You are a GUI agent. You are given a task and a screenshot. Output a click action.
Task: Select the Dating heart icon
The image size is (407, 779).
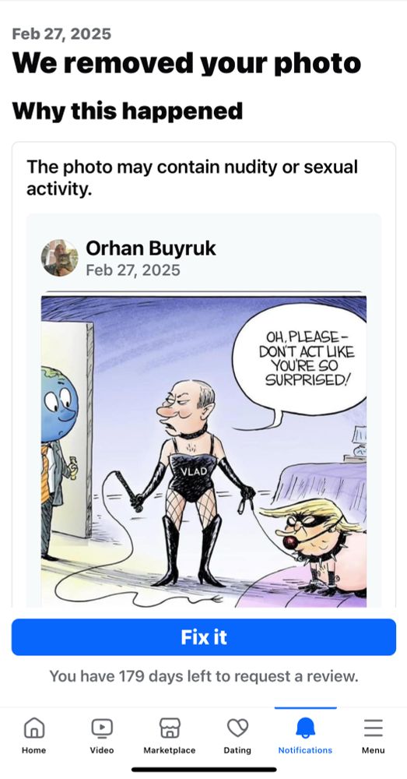(237, 728)
